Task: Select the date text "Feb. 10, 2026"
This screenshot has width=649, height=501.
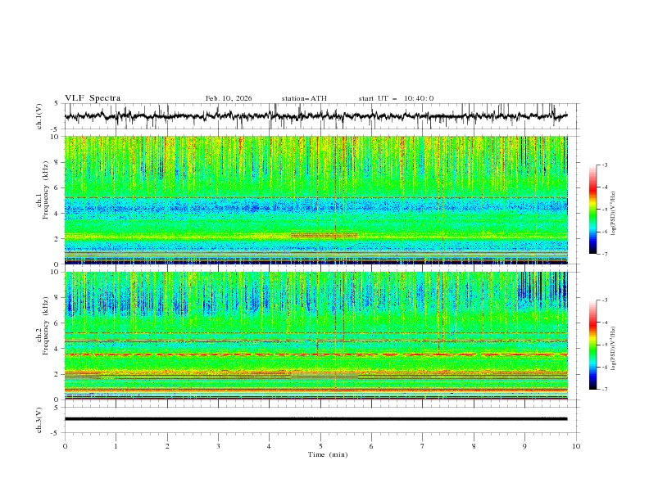Action: pos(229,98)
